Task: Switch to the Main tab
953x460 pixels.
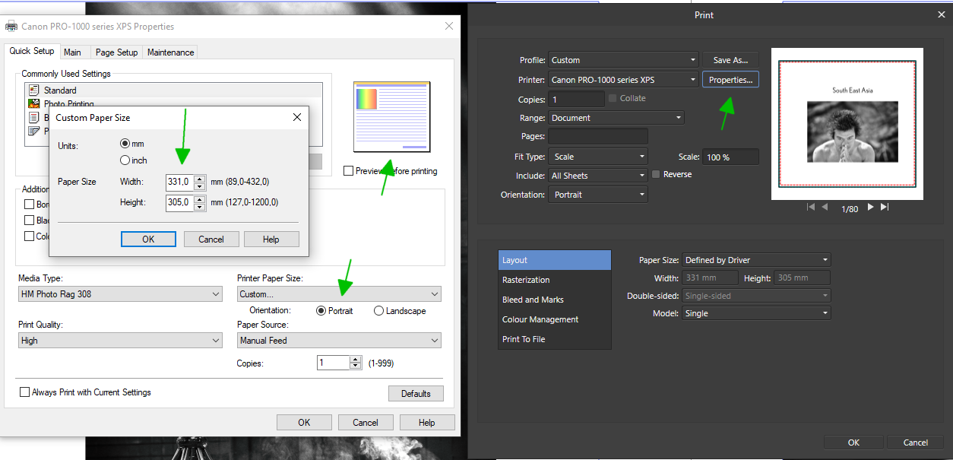Action: 73,52
